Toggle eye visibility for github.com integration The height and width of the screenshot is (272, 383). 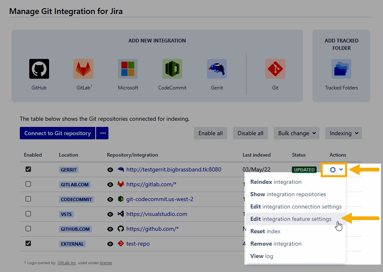(110, 229)
